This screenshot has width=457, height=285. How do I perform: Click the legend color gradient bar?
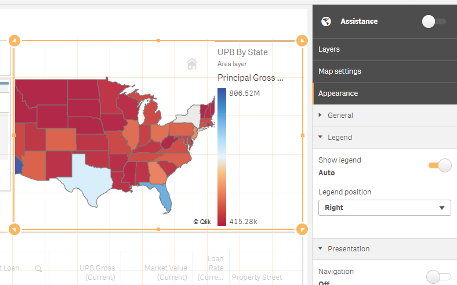(222, 157)
